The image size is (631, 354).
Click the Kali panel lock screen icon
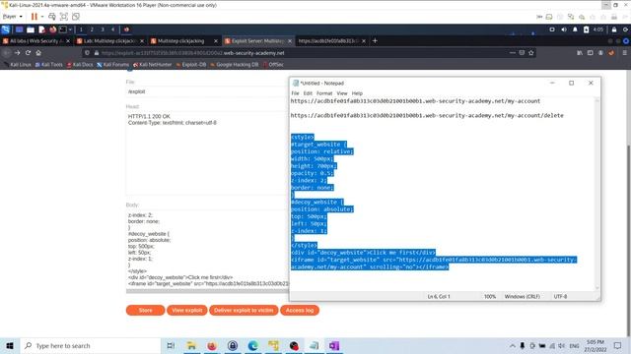[614, 29]
